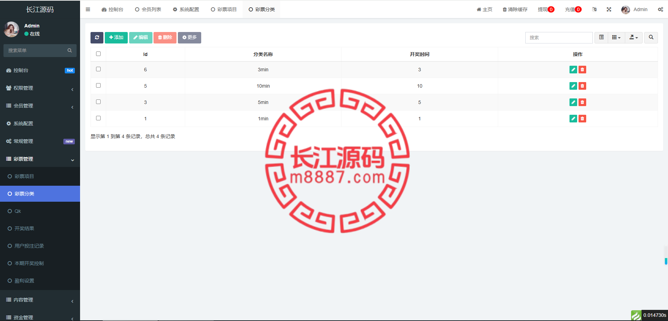668x321 pixels.
Task: Check the checkbox for row Id 3
Action: 98,102
